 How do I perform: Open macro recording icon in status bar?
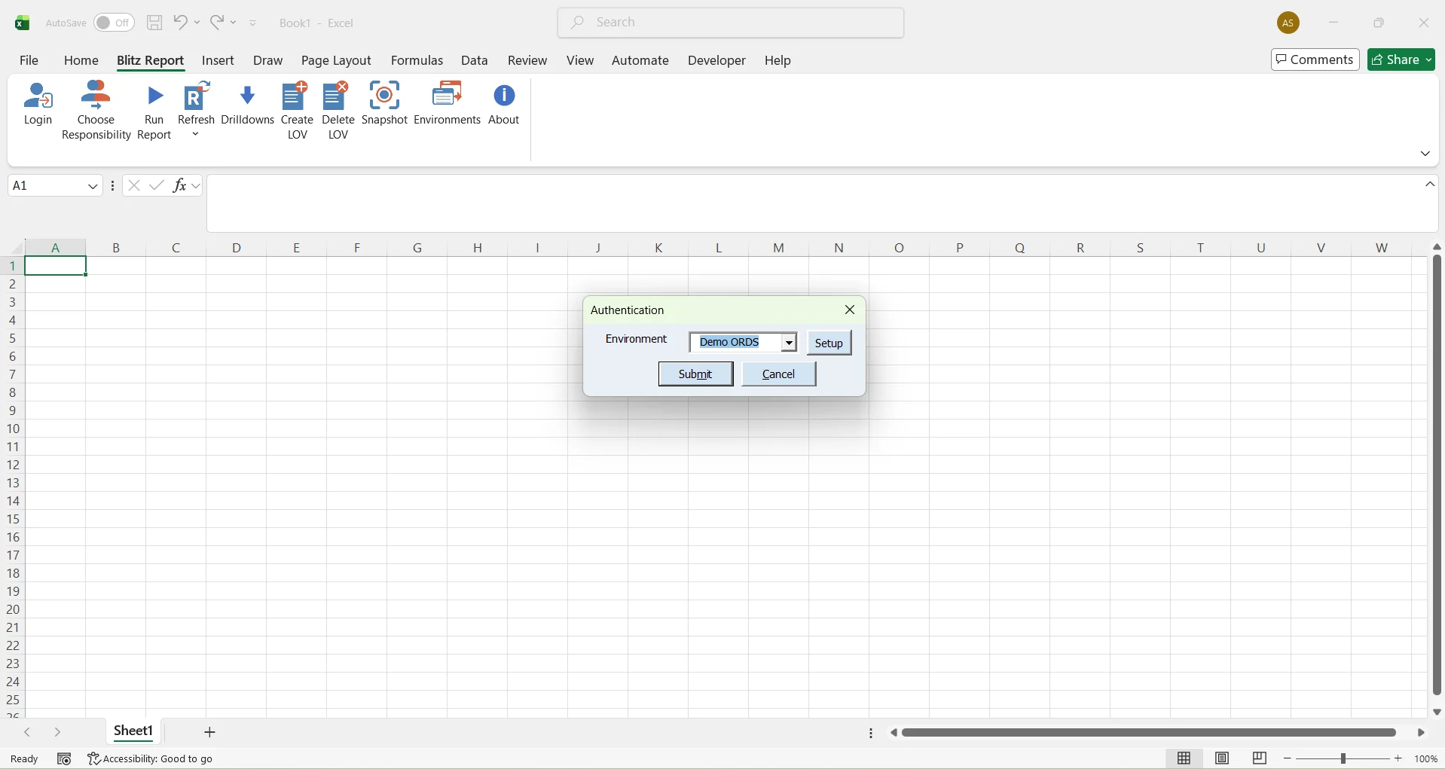(x=64, y=759)
